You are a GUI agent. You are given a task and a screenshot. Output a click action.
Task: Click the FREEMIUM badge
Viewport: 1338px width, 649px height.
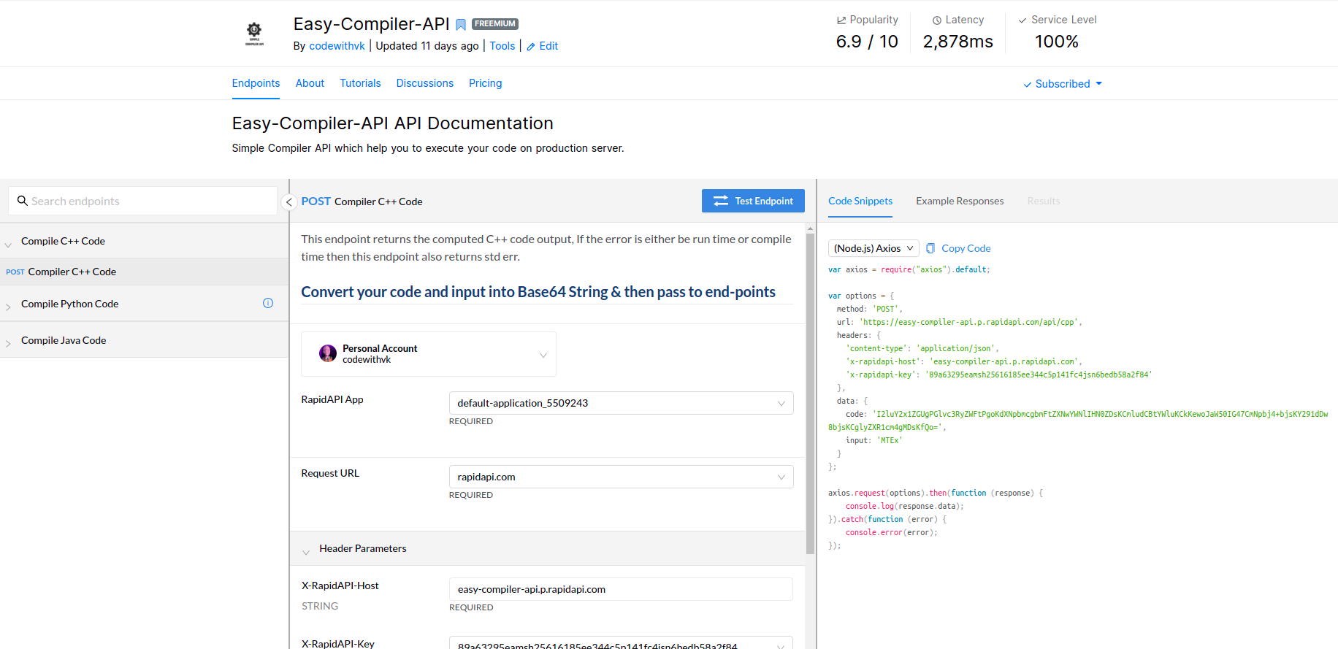pyautogui.click(x=495, y=24)
